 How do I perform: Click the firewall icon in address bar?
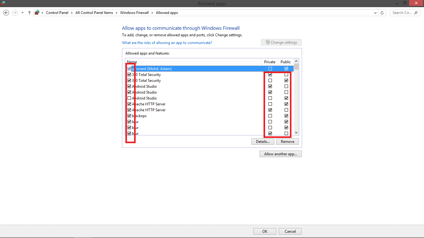point(37,13)
